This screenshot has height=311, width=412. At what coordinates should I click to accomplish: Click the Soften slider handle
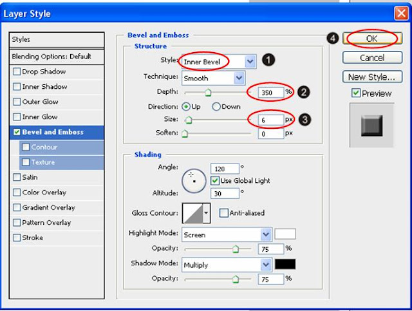[185, 133]
